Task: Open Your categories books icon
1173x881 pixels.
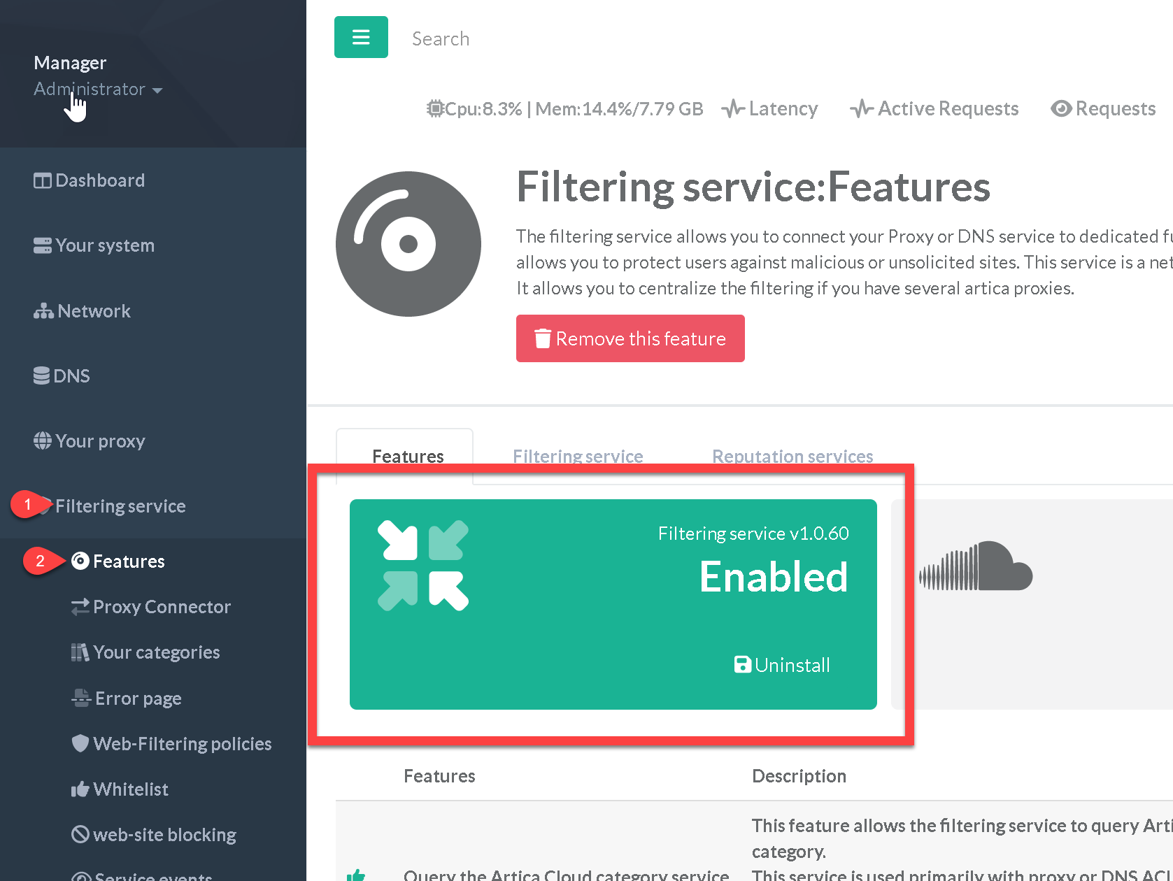Action: 80,652
